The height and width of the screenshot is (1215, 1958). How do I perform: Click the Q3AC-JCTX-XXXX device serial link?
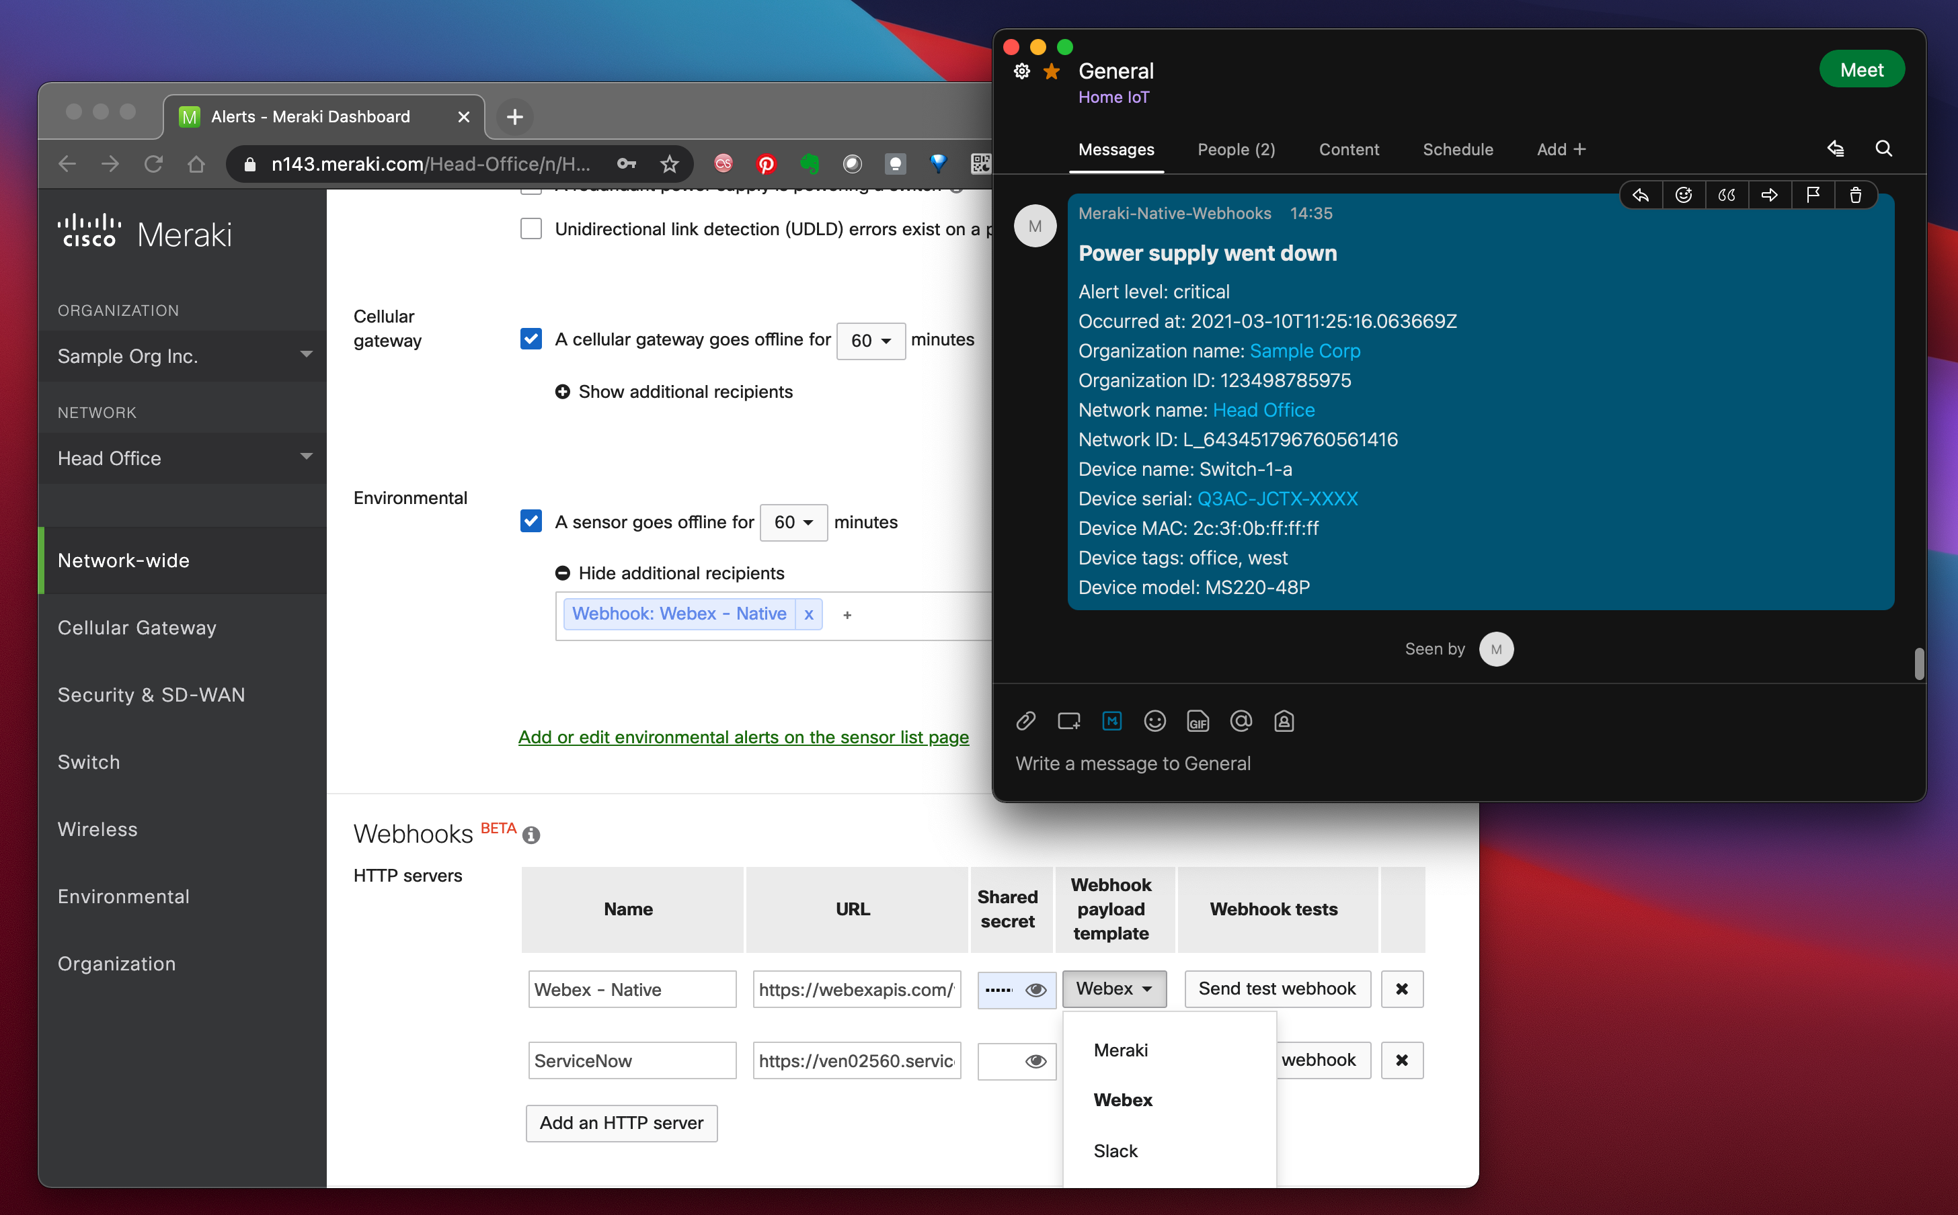pos(1277,498)
